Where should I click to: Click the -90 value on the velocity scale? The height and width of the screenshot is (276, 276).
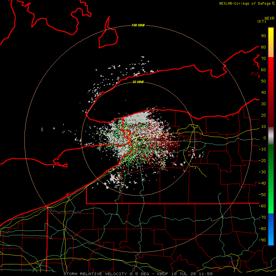(262, 240)
